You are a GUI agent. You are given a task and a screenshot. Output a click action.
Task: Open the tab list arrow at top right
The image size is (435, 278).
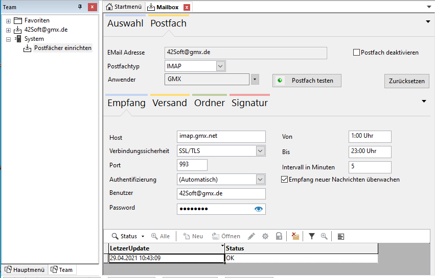[x=429, y=7]
